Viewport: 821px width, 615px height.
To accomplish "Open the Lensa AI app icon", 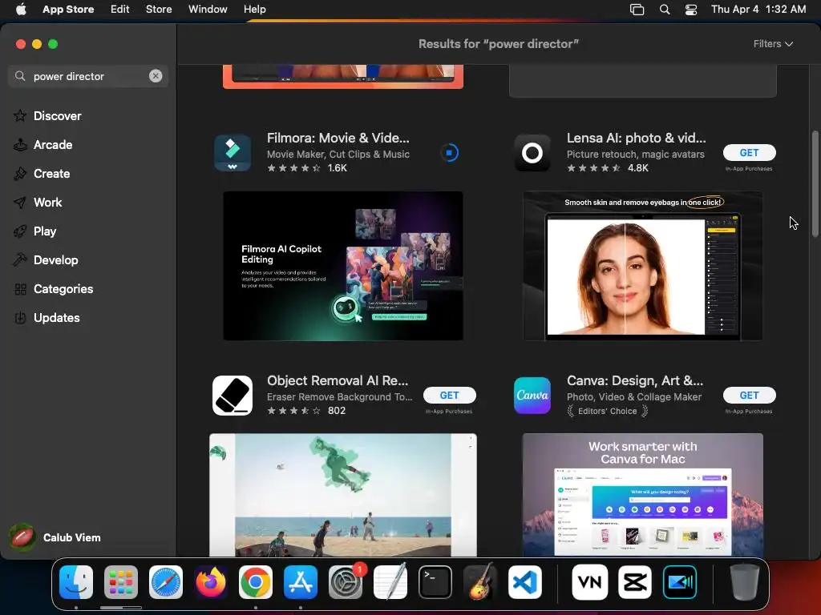I will click(532, 153).
